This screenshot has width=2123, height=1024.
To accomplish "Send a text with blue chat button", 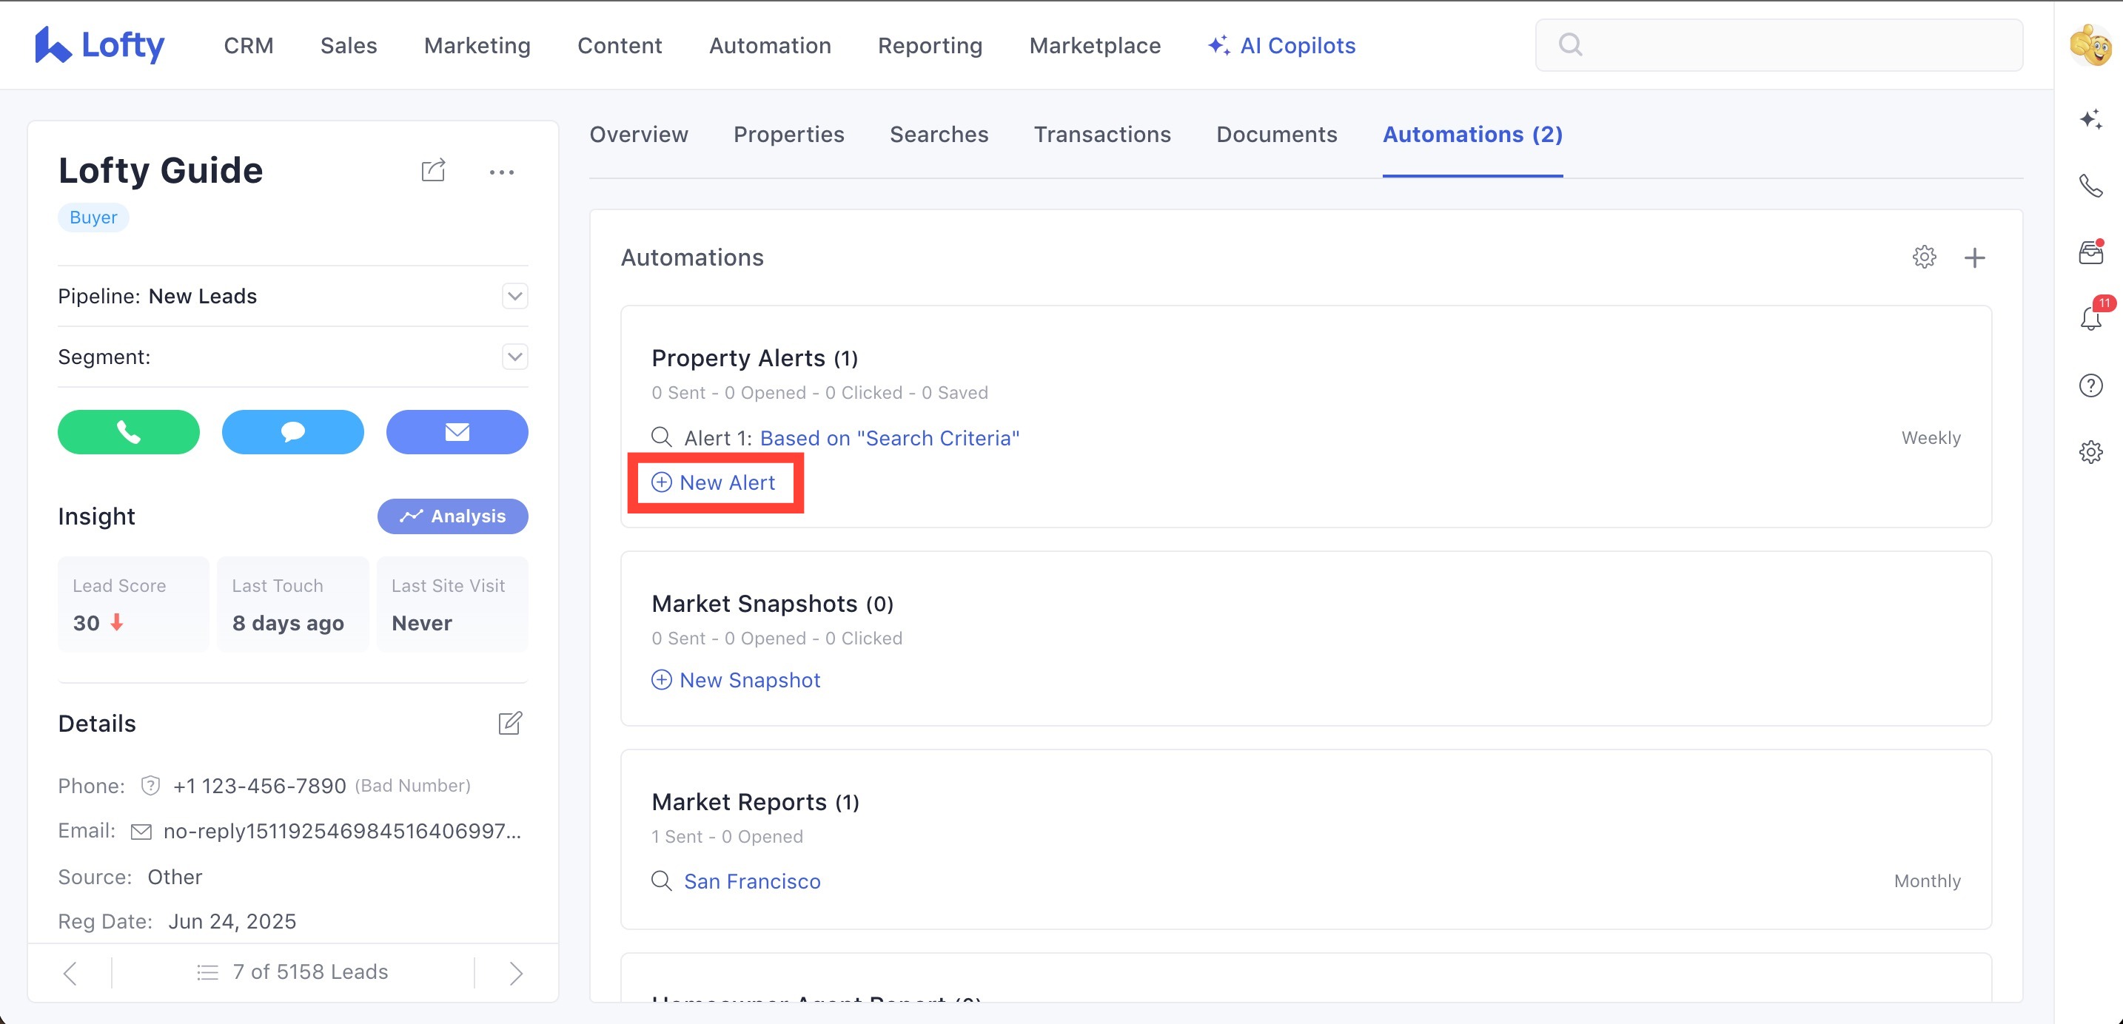I will click(292, 431).
